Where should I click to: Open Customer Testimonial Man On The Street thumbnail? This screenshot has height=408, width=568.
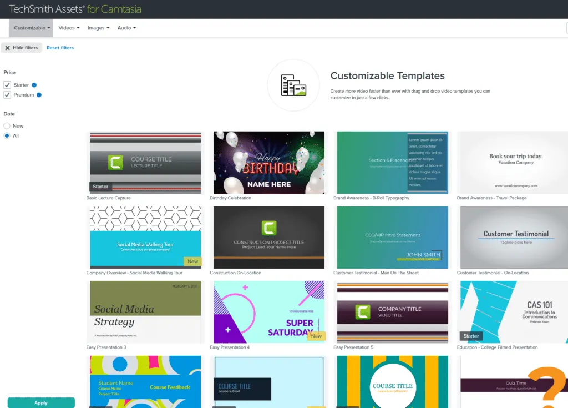392,238
